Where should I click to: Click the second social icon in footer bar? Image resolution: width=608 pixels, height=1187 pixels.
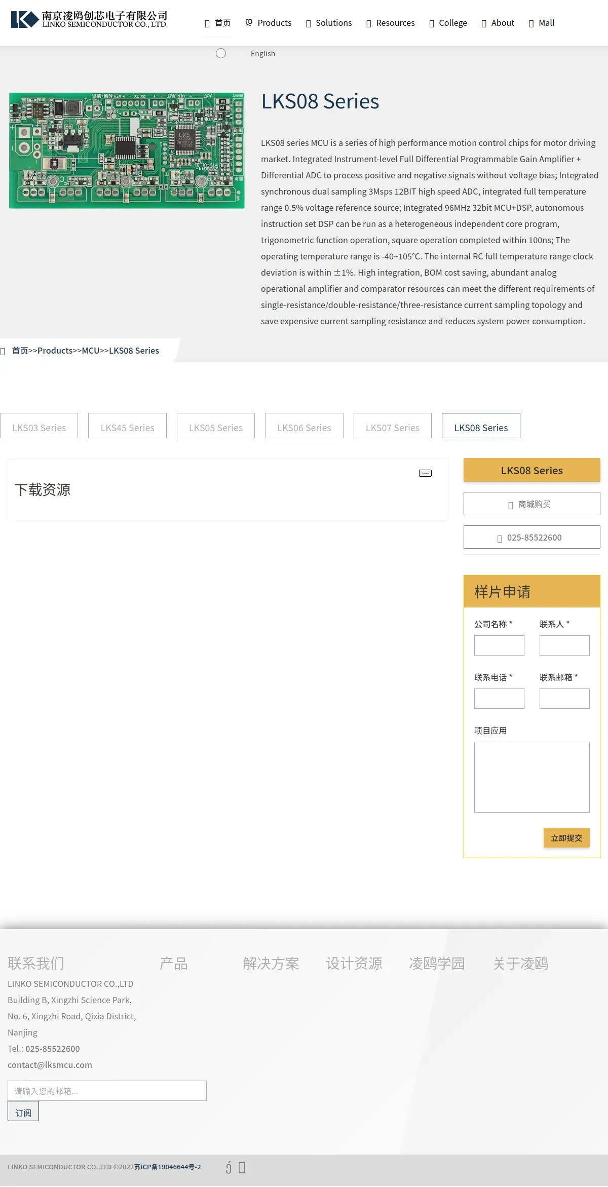242,1167
